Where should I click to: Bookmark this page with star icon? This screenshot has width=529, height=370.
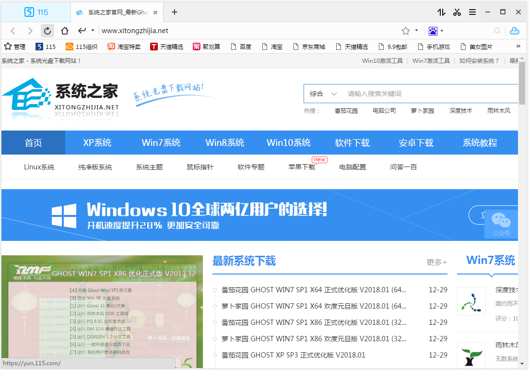(x=406, y=31)
